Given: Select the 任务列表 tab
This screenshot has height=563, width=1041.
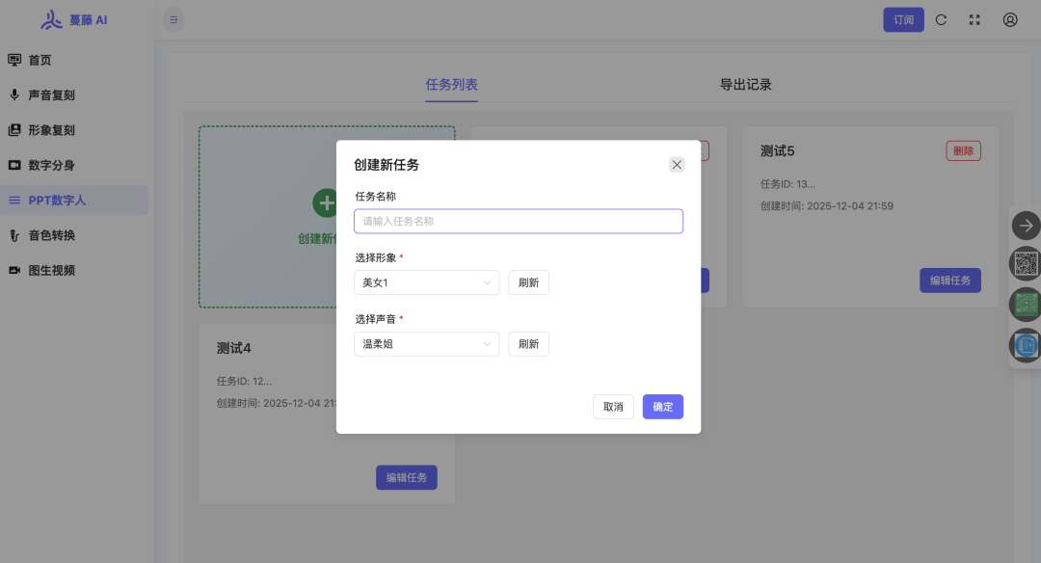Looking at the screenshot, I should 450,85.
